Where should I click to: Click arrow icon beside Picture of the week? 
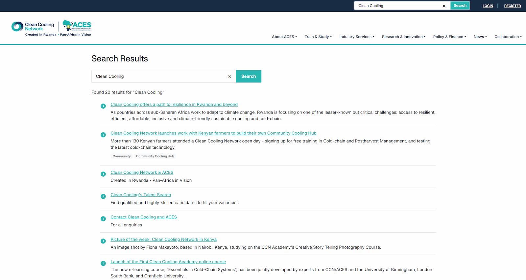click(103, 241)
